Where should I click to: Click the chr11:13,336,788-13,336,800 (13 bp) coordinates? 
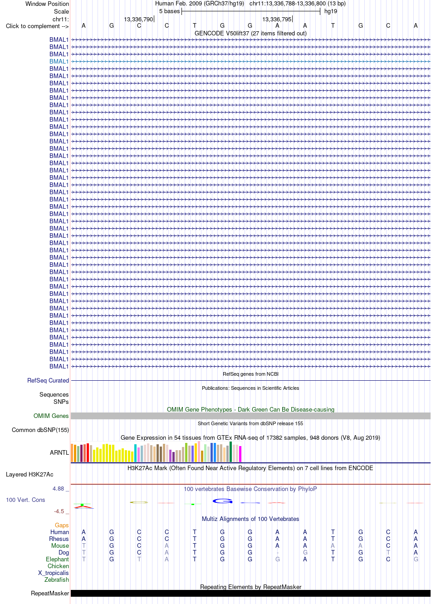click(298, 3)
